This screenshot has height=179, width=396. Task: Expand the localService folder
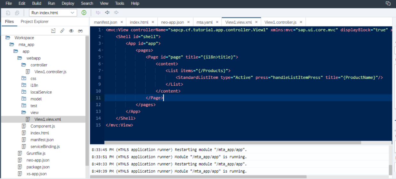click(24, 92)
